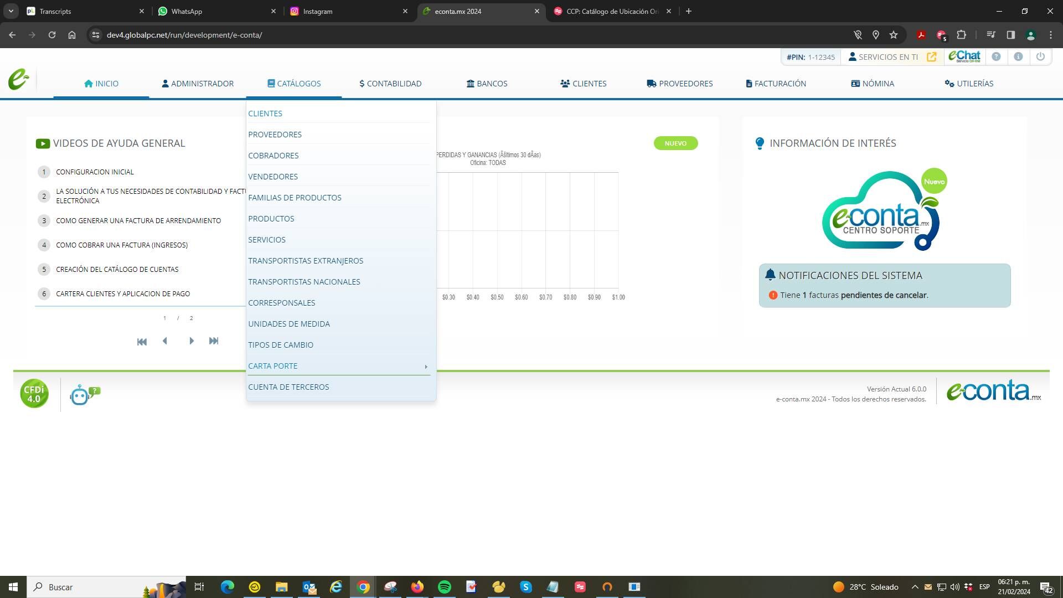Click the power logout icon
Image resolution: width=1063 pixels, height=598 pixels.
(x=1040, y=56)
